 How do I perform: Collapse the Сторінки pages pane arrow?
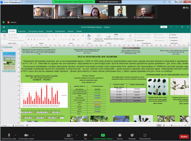coord(2,50)
